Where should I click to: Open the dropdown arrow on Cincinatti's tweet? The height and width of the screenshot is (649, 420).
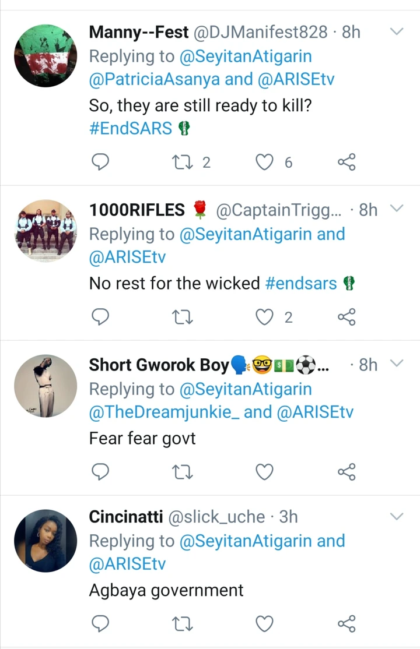[x=397, y=516]
